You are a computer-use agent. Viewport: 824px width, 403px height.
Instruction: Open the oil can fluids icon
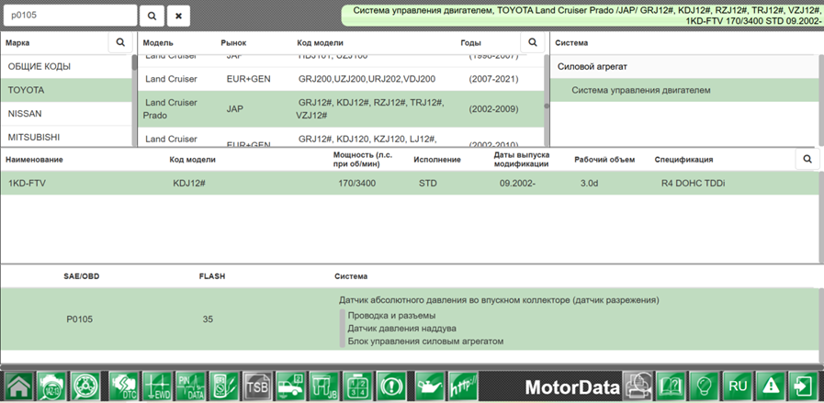(x=430, y=386)
